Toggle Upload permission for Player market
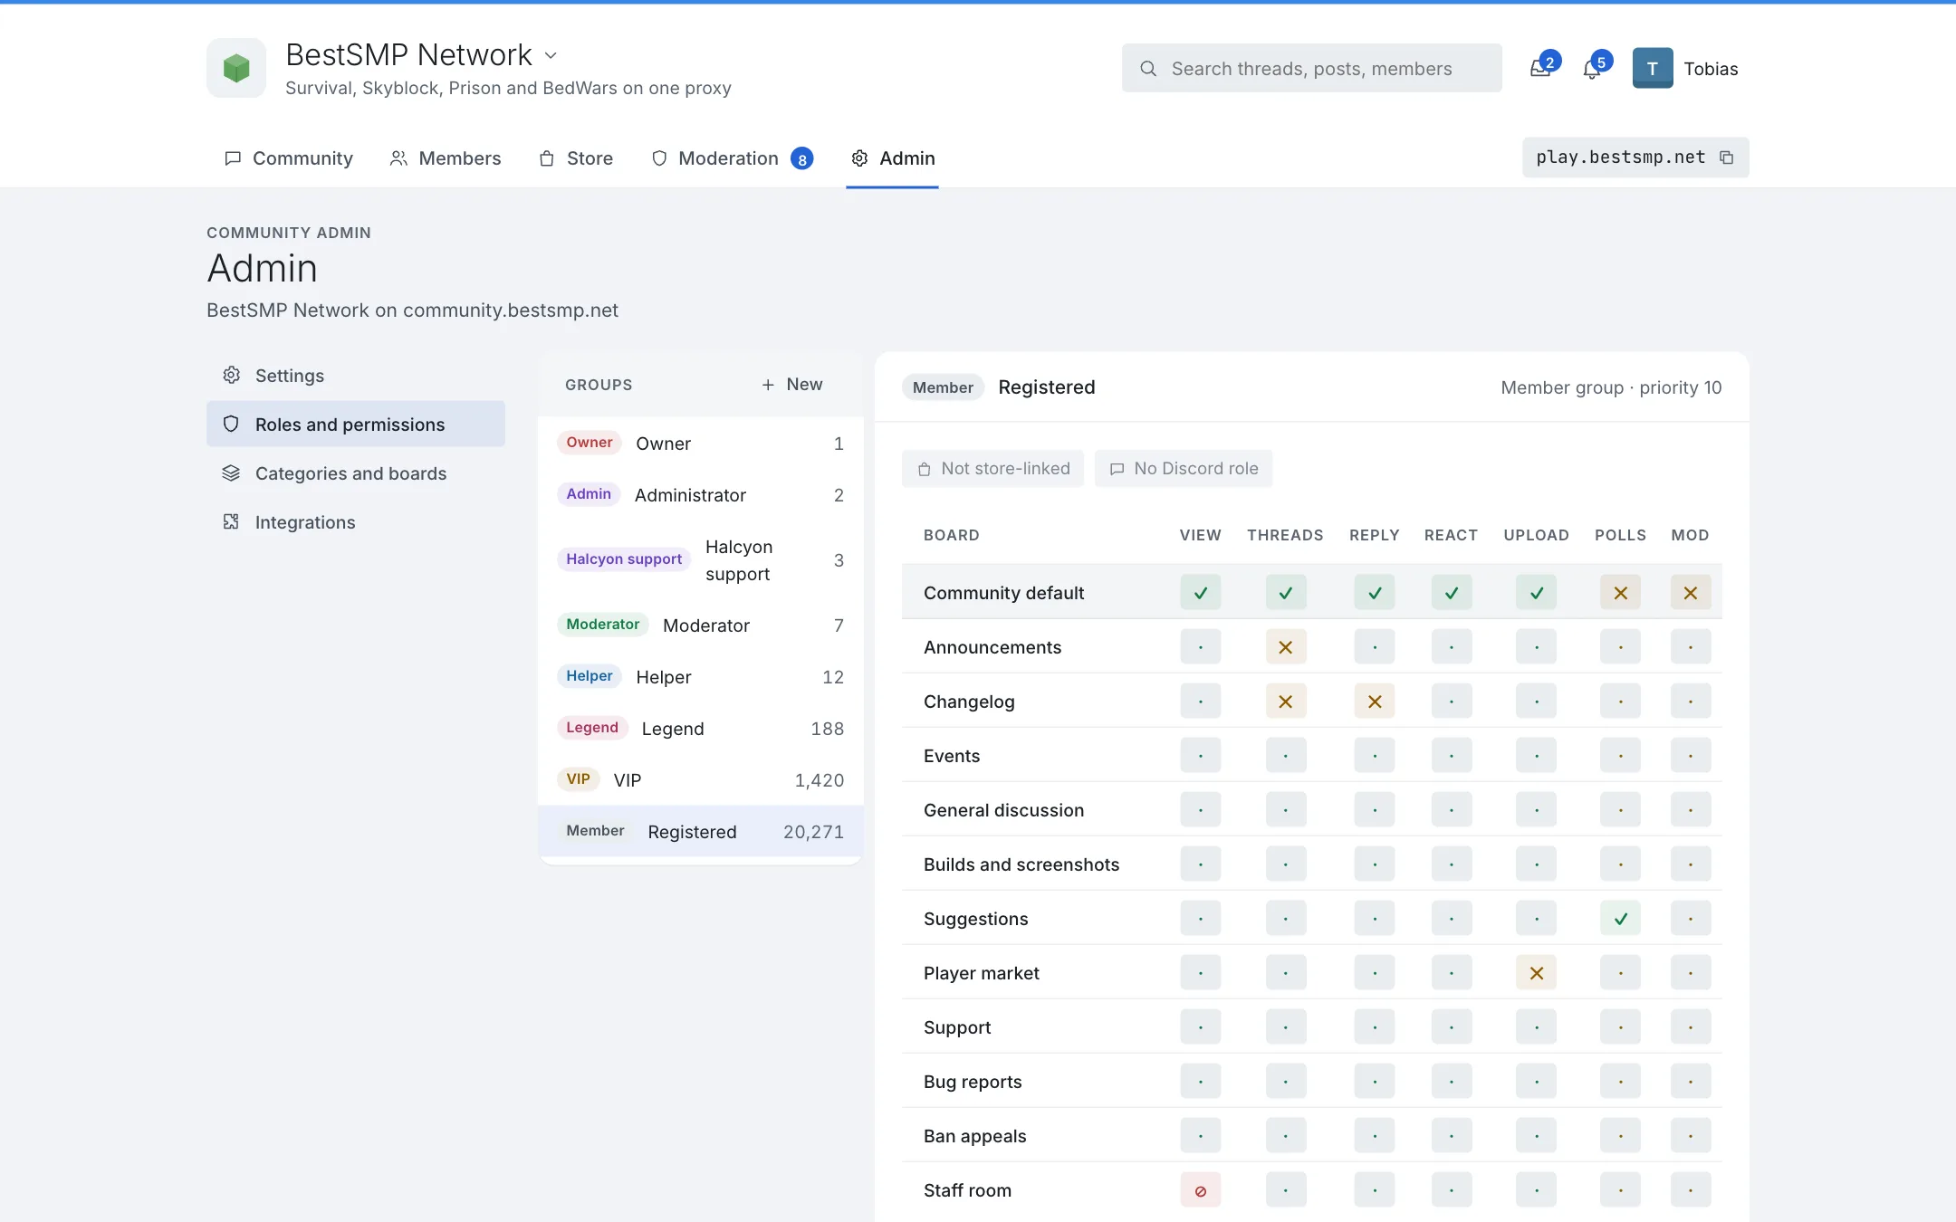1956x1222 pixels. (1536, 973)
